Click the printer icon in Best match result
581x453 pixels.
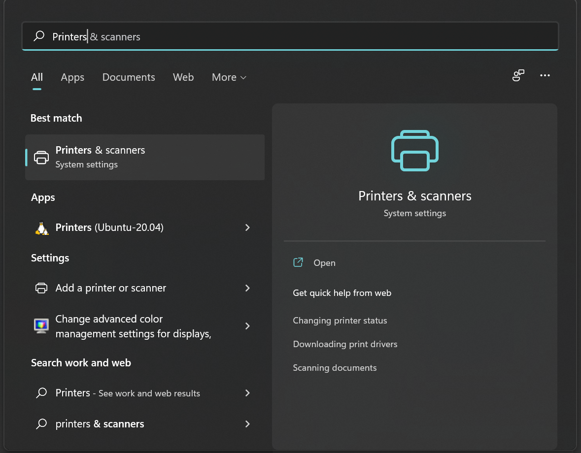point(41,157)
